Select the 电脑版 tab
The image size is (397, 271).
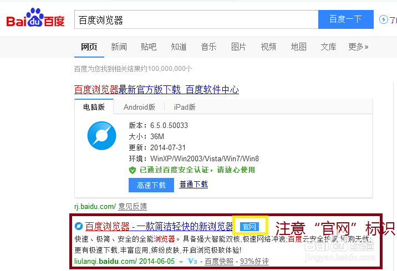coord(94,107)
